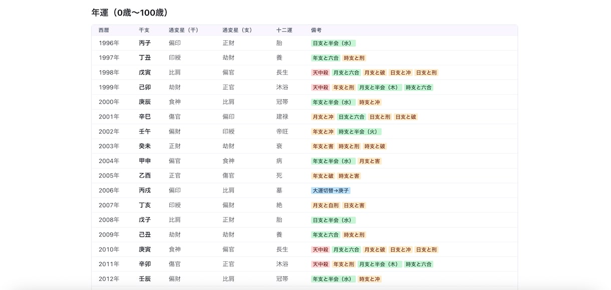
Task: Click 己卯 in the 1999年 row
Action: pyautogui.click(x=145, y=87)
